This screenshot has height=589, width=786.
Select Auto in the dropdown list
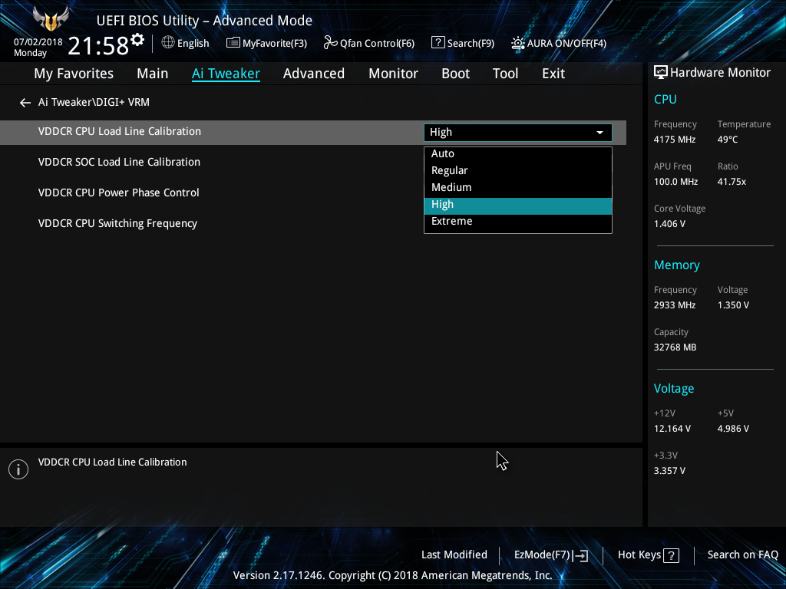[x=518, y=153]
